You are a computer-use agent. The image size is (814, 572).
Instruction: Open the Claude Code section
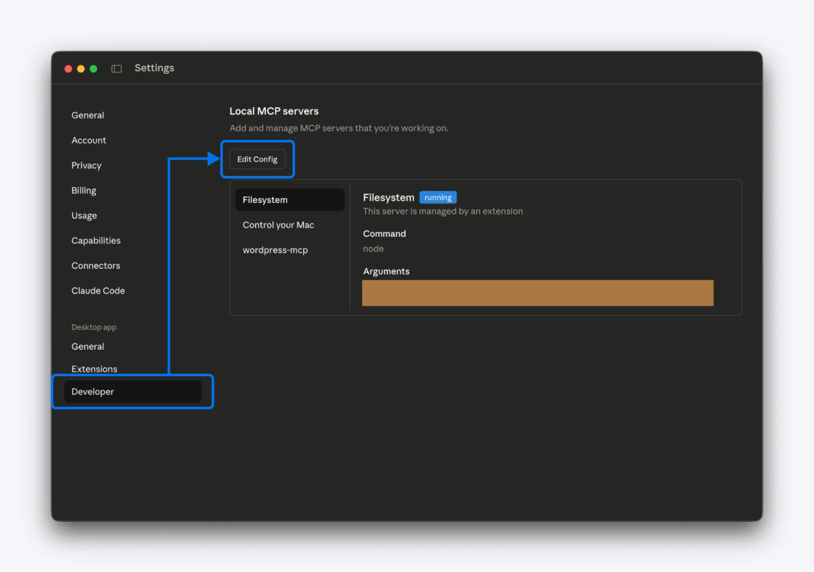[x=98, y=290]
